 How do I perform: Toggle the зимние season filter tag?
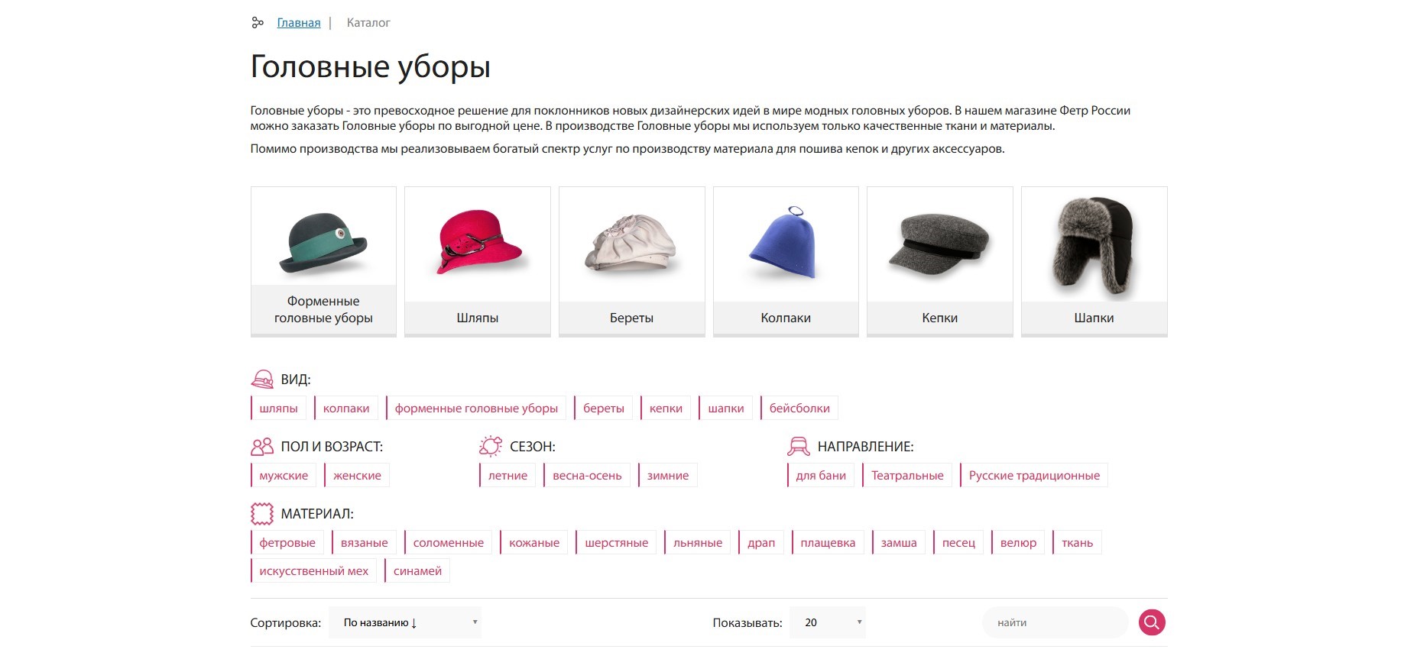click(667, 476)
